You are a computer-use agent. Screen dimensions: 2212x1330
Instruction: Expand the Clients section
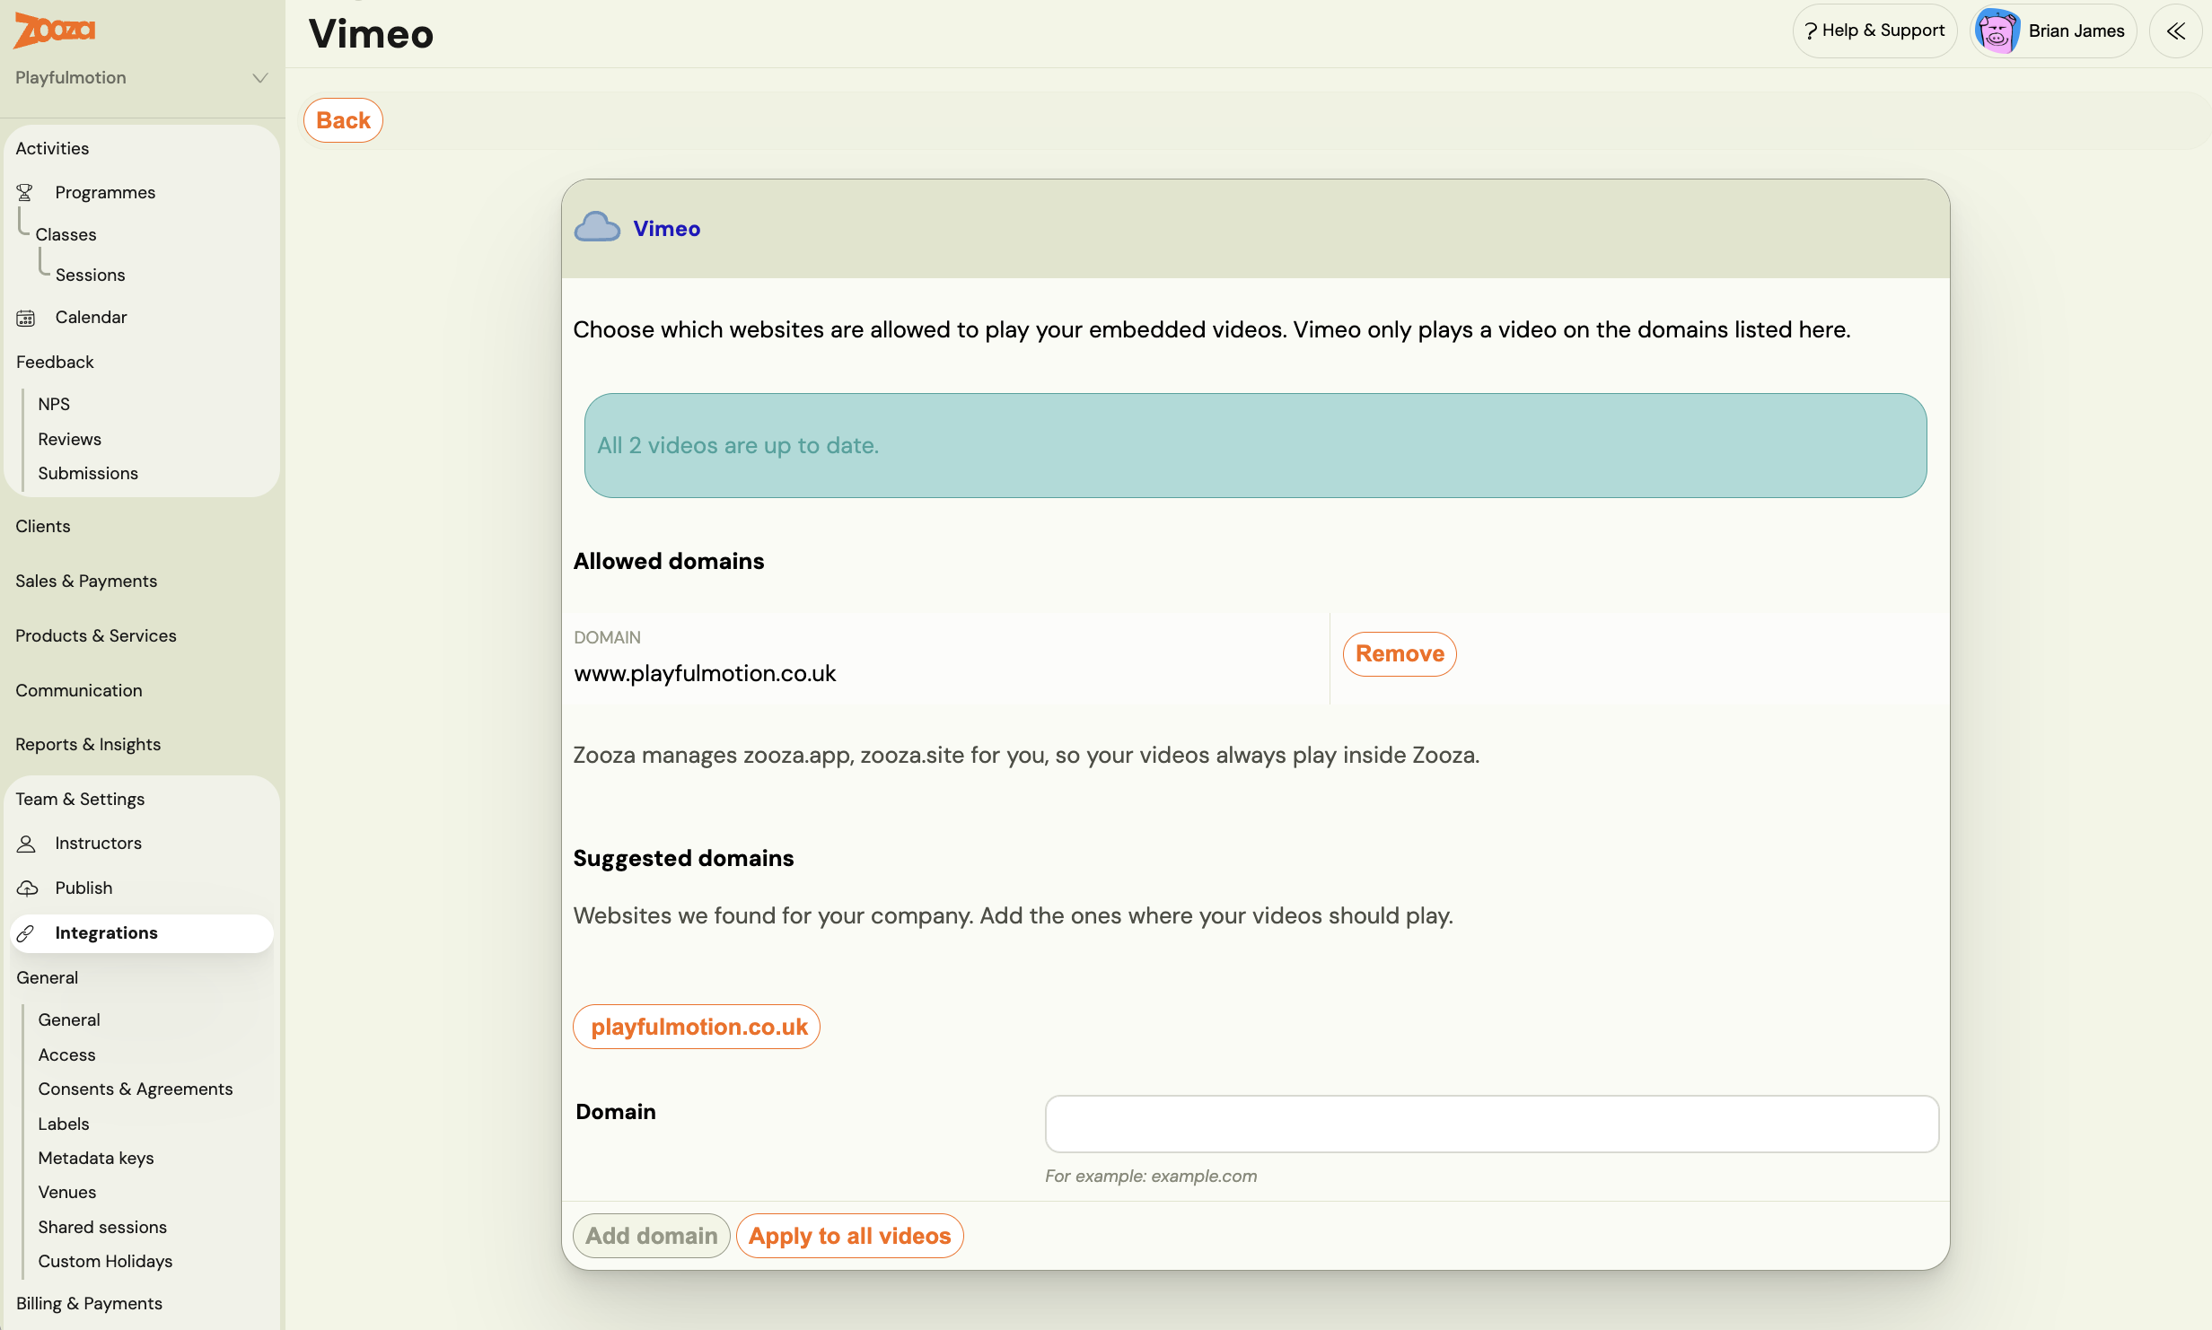(x=42, y=526)
